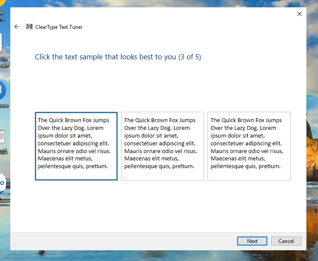The width and height of the screenshot is (318, 261).
Task: Select the first highlighted text sample
Action: (76, 146)
